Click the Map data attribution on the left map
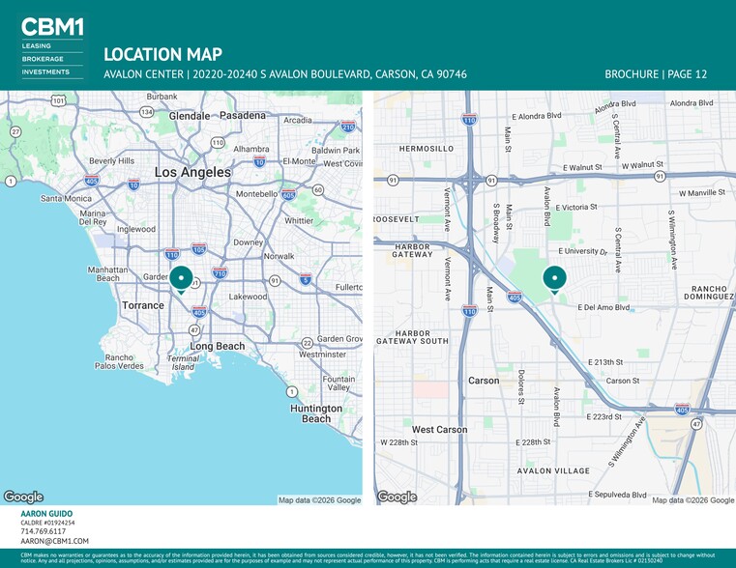Viewport: 736px width, 568px height. (x=319, y=500)
